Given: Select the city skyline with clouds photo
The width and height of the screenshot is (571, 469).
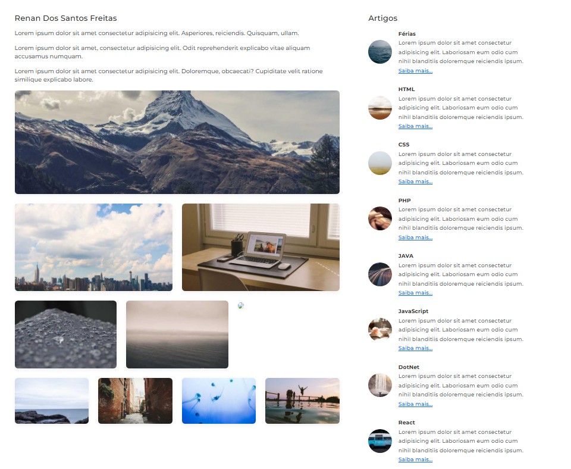Looking at the screenshot, I should coord(93,247).
